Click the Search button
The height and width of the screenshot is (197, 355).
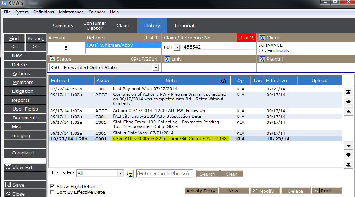pyautogui.click(x=207, y=174)
